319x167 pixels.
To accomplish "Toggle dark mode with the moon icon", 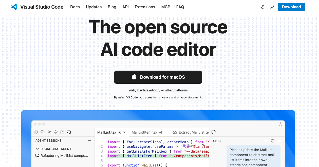I will pyautogui.click(x=262, y=7).
